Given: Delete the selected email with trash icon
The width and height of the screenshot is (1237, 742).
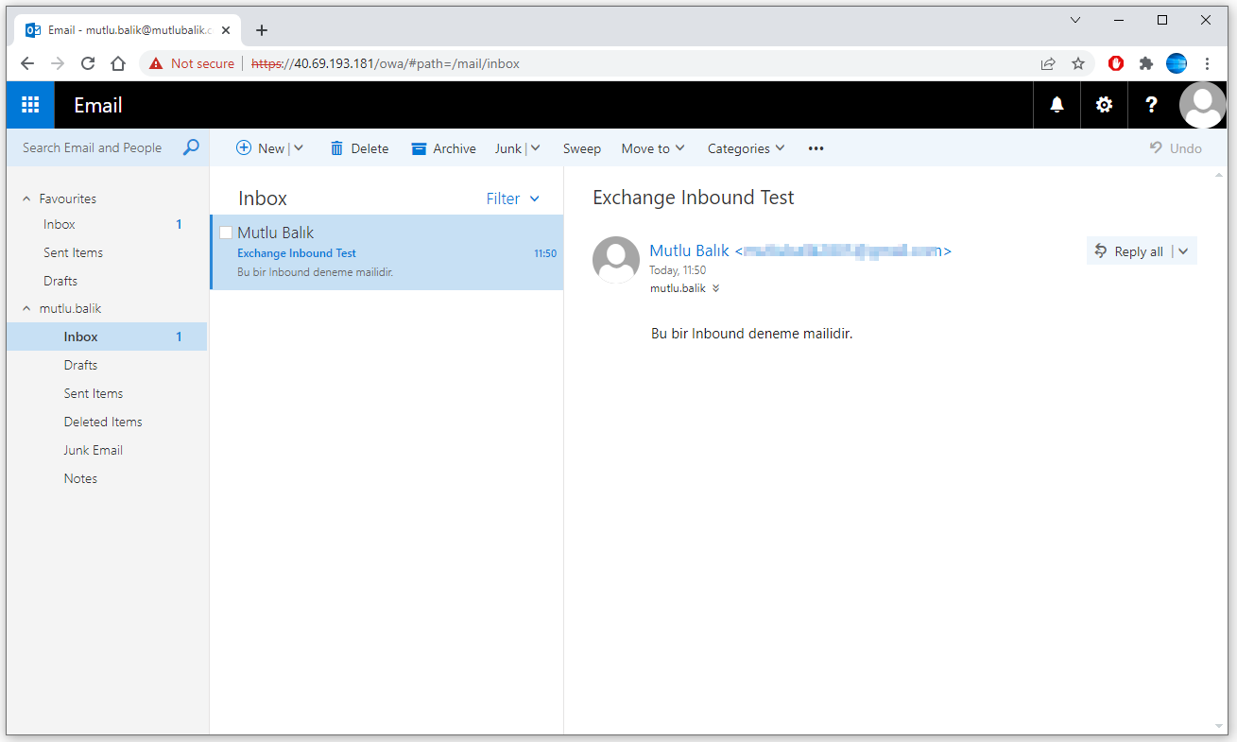Looking at the screenshot, I should click(359, 148).
